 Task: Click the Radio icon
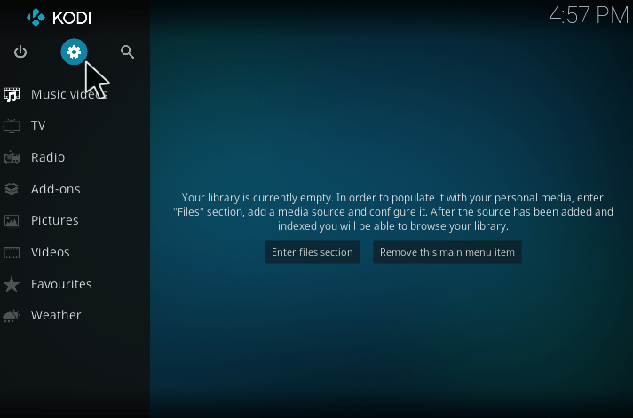(12, 157)
